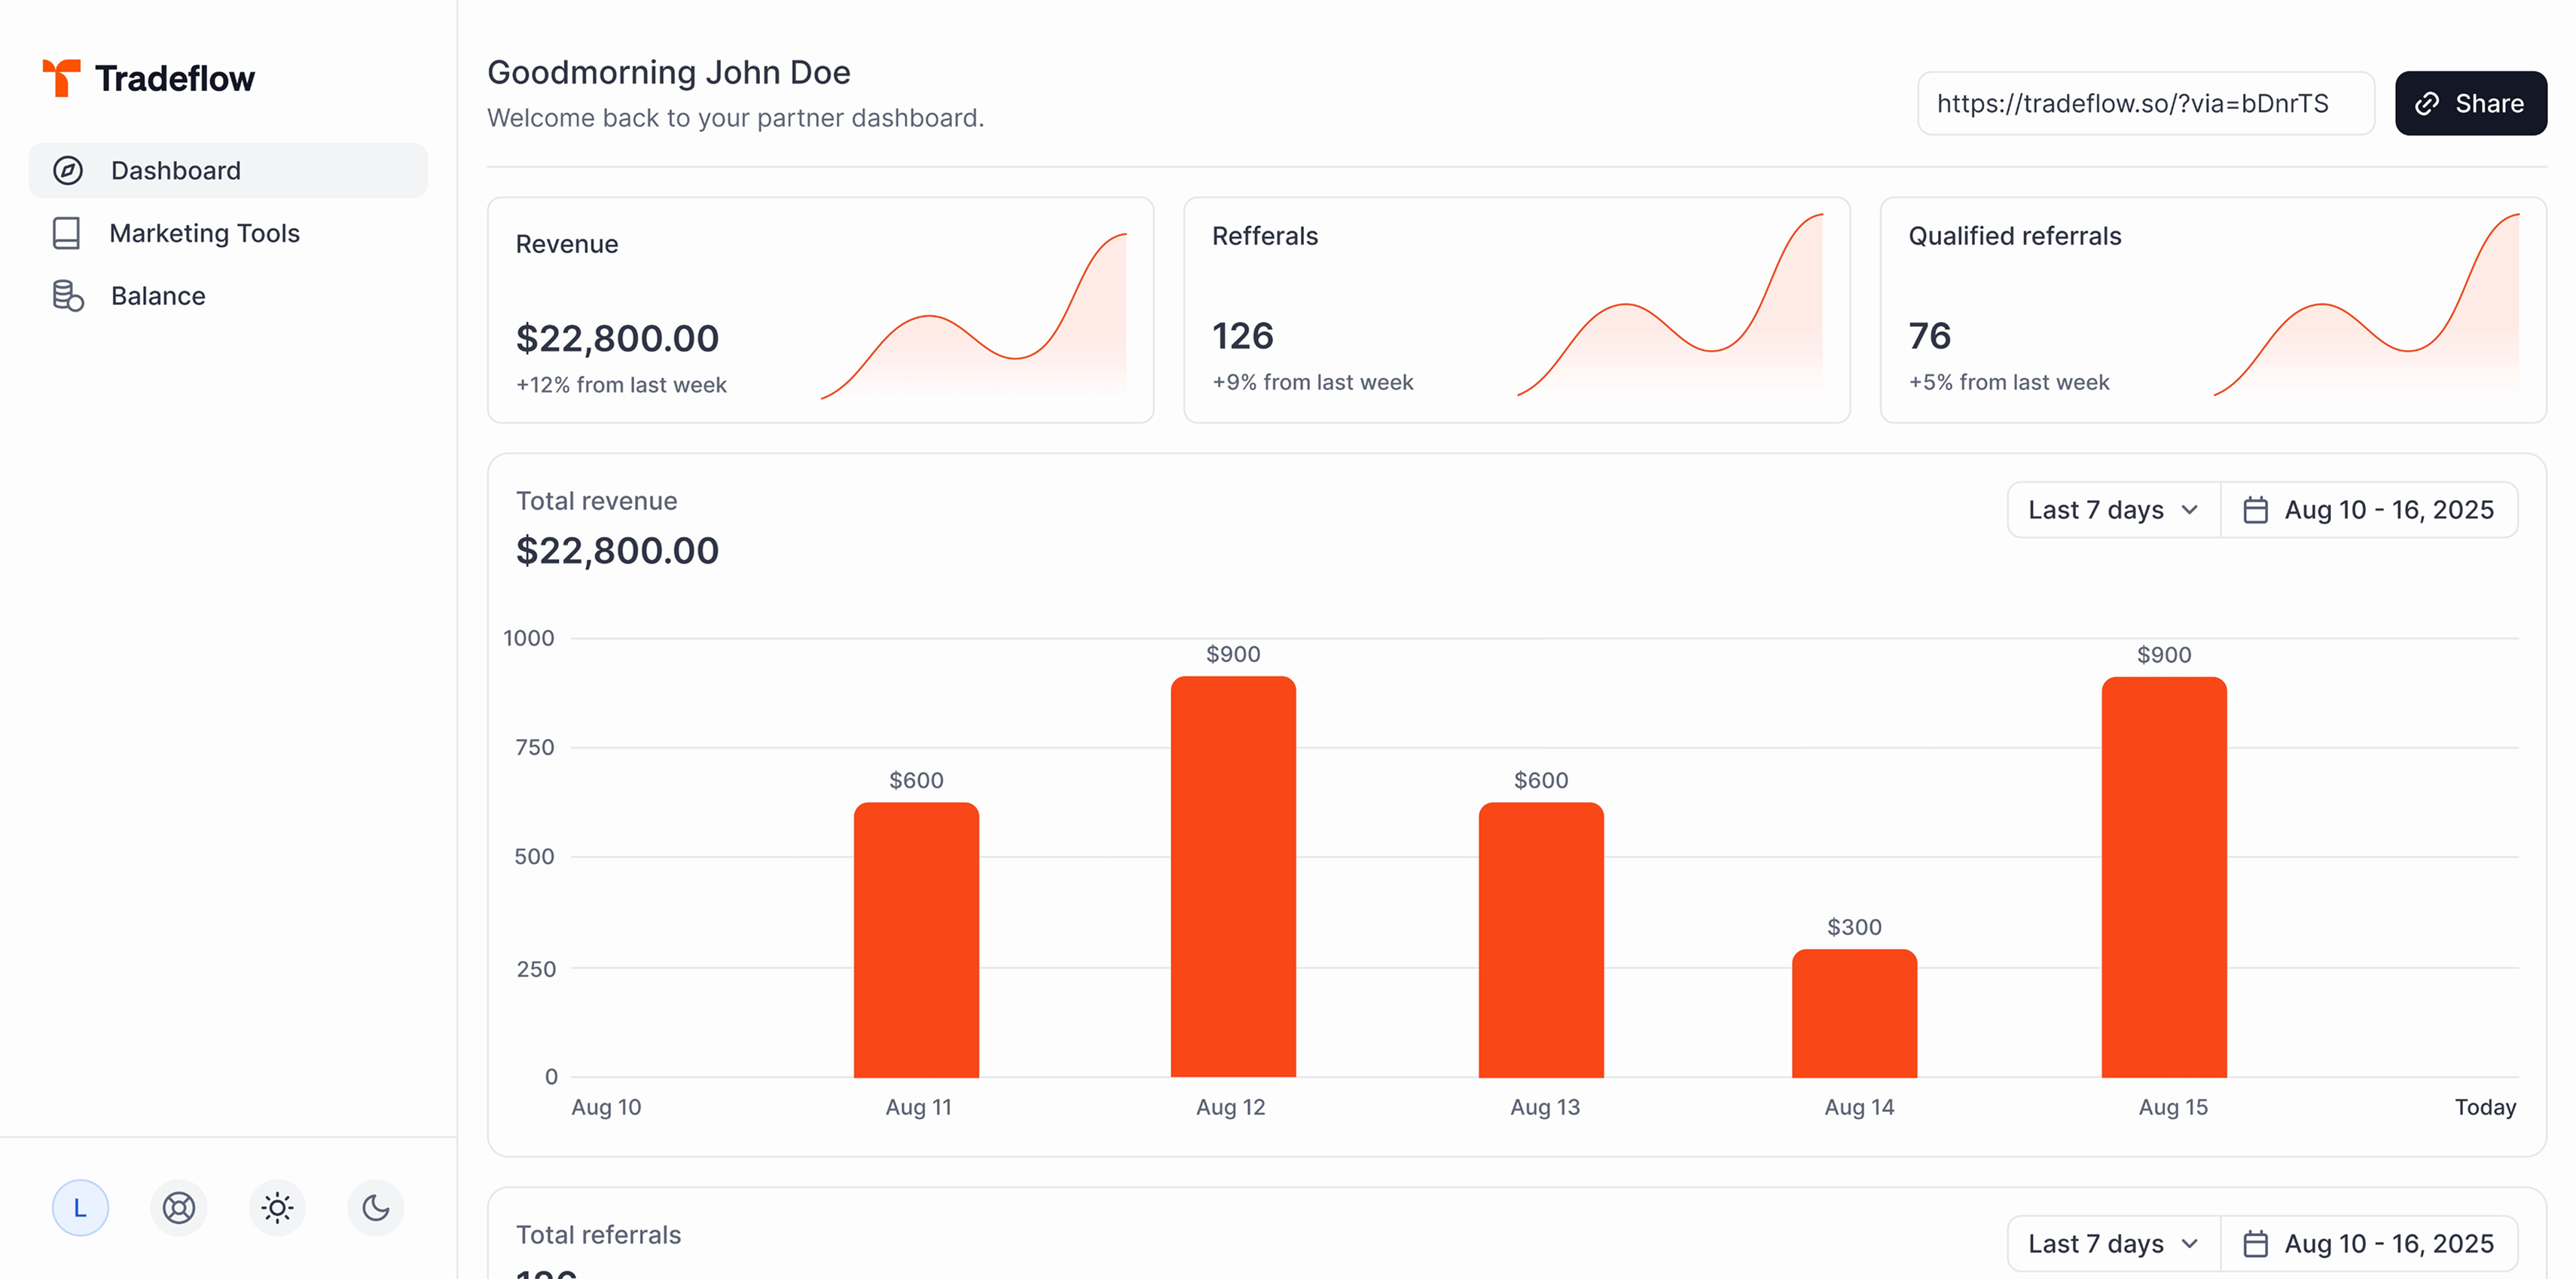Click the 1000 y-axis label
The width and height of the screenshot is (2576, 1279).
pos(528,638)
